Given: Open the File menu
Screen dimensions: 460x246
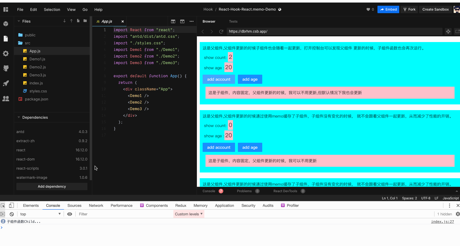Looking at the screenshot, I should click(x=20, y=9).
